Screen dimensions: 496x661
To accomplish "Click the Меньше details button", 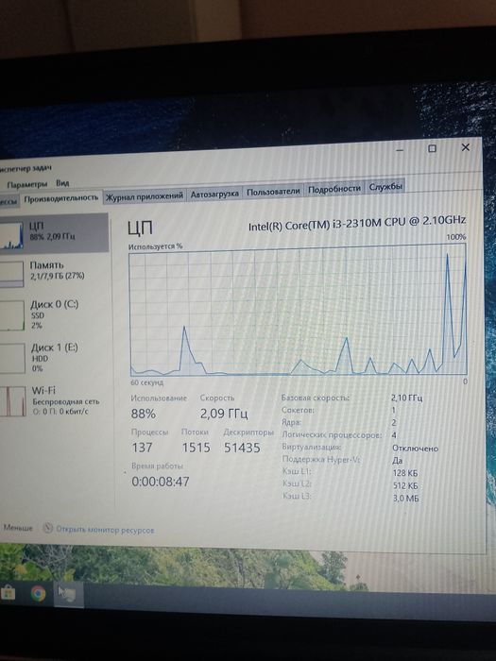I will pos(18,528).
